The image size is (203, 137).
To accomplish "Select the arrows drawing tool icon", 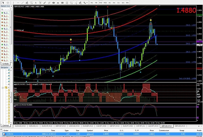I will pyautogui.click(x=44, y=3).
